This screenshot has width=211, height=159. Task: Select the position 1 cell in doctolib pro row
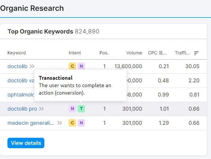point(104,109)
